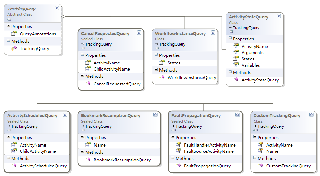Collapse the CancelRequestedQuery class box chevron

139,33
